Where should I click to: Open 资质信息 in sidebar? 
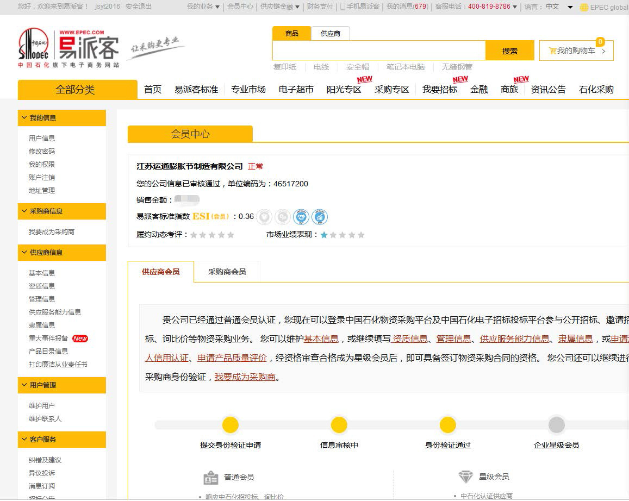42,286
